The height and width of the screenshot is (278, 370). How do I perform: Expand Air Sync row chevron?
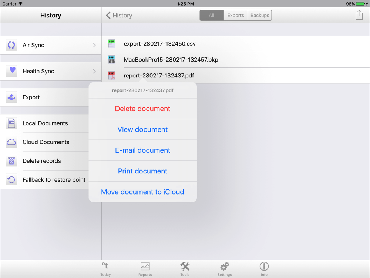pos(94,45)
